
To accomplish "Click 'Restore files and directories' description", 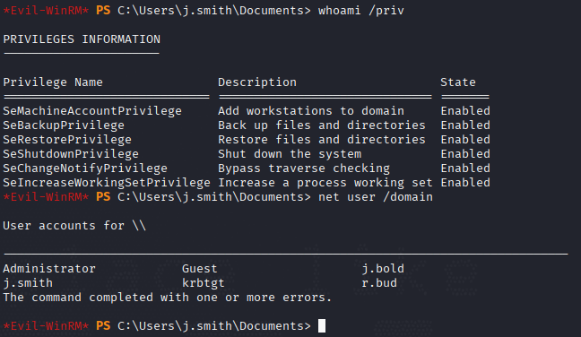I will click(x=322, y=140).
